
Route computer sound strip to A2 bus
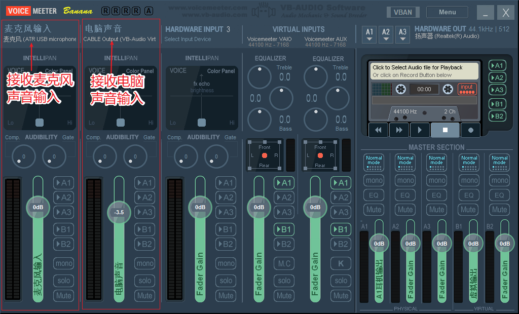click(x=144, y=198)
